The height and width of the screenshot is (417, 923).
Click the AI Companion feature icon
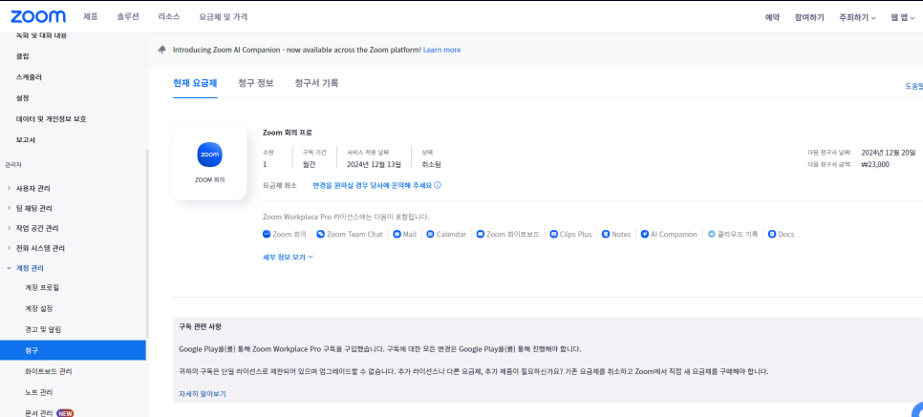(x=645, y=234)
